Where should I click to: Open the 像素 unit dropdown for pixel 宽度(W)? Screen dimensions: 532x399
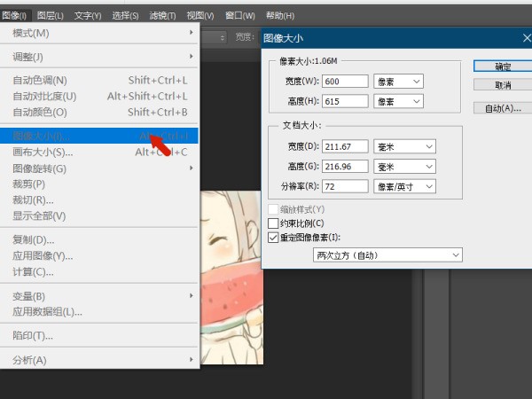coord(398,82)
